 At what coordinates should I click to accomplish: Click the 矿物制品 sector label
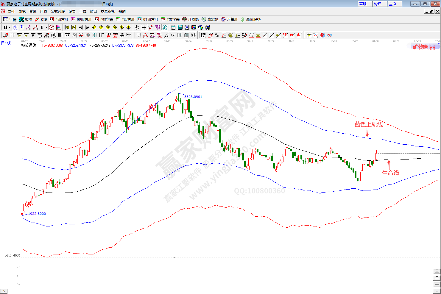(424, 47)
